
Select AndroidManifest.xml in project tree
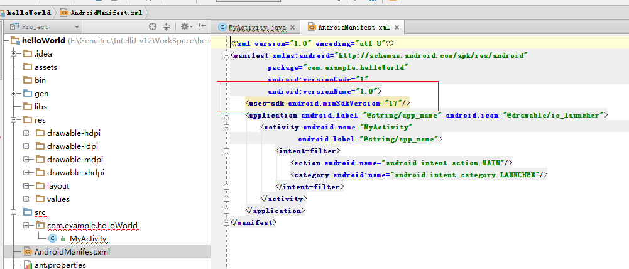72,252
